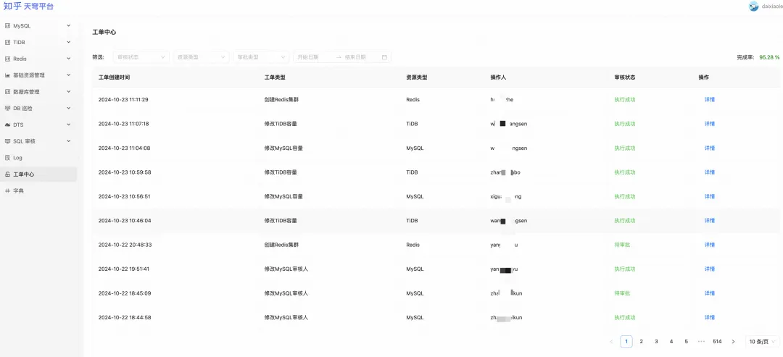Viewport: 783px width, 357px height.
Task: Go to page 5
Action: [686, 342]
